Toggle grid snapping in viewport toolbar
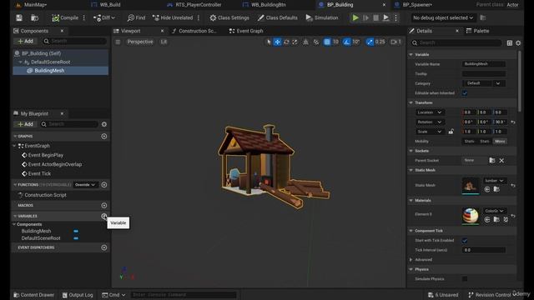Image resolution: width=534 pixels, height=300 pixels. pos(327,42)
